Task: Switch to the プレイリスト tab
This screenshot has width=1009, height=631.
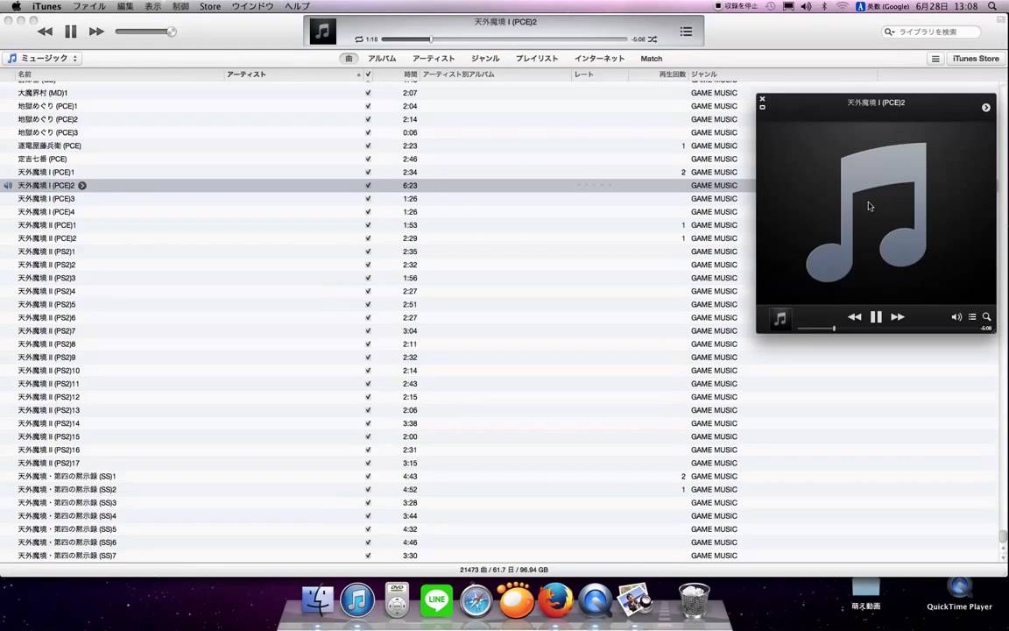Action: (x=537, y=59)
